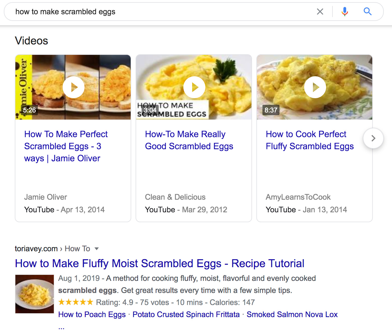Advance the video carousel with the right chevron
Screen dimensions: 392x333
point(373,139)
